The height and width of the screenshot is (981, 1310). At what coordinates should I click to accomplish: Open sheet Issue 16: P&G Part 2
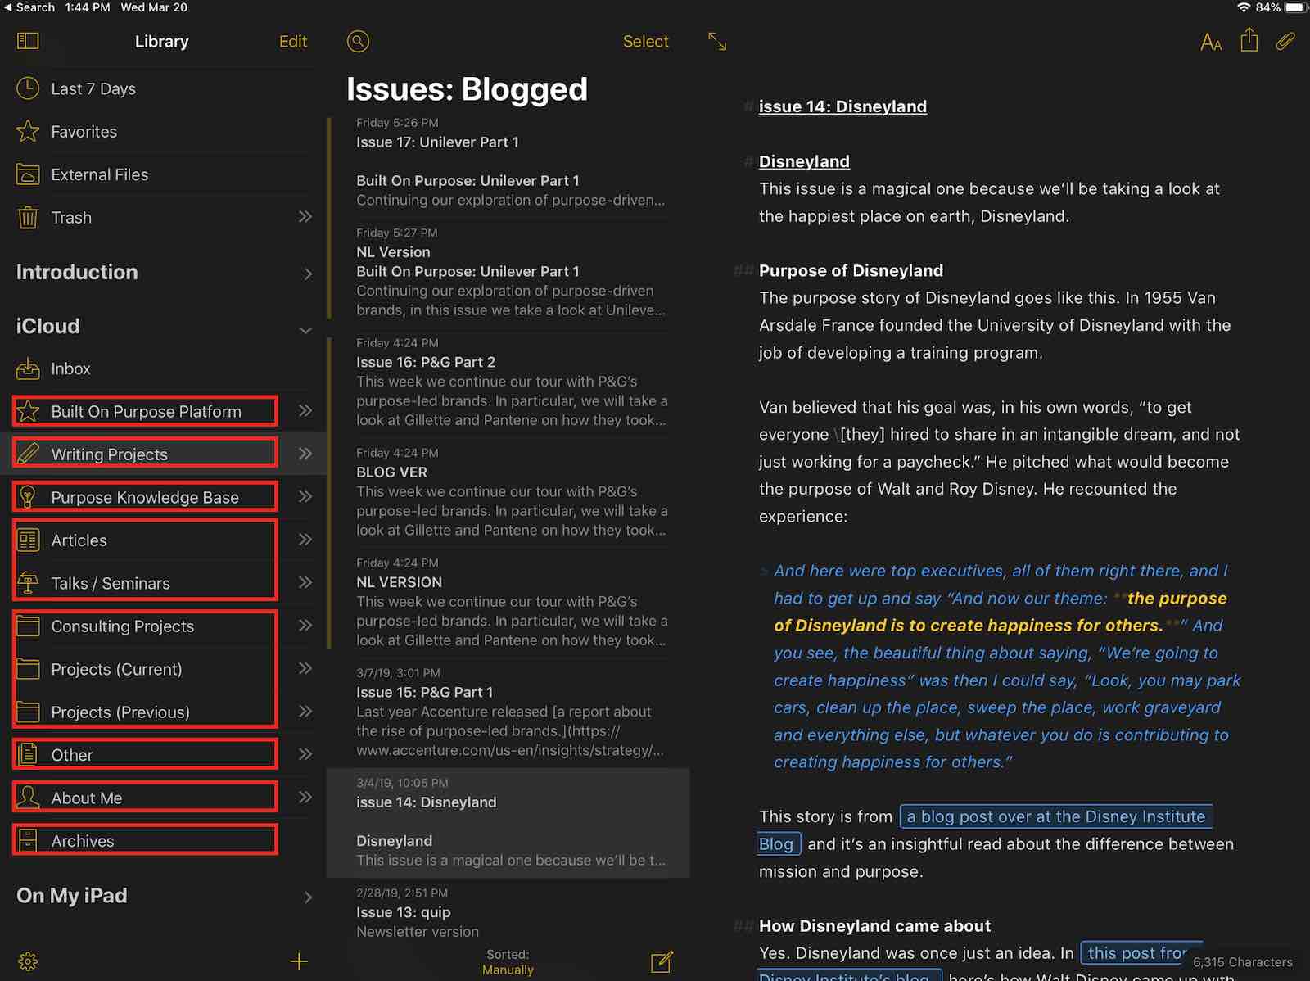(x=508, y=382)
